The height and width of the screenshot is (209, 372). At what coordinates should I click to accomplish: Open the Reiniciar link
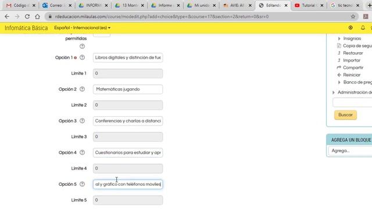[x=352, y=75]
